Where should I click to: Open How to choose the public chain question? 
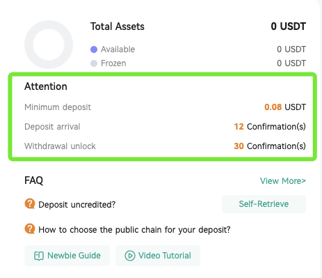(134, 230)
